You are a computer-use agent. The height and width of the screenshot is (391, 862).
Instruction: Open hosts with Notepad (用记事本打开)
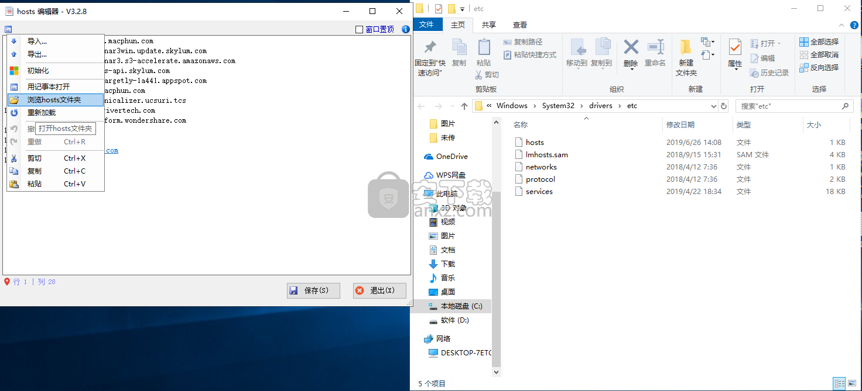(56, 87)
